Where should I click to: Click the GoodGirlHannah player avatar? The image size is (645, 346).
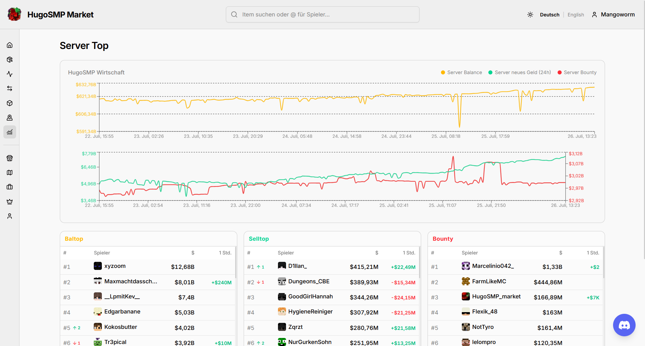click(282, 296)
